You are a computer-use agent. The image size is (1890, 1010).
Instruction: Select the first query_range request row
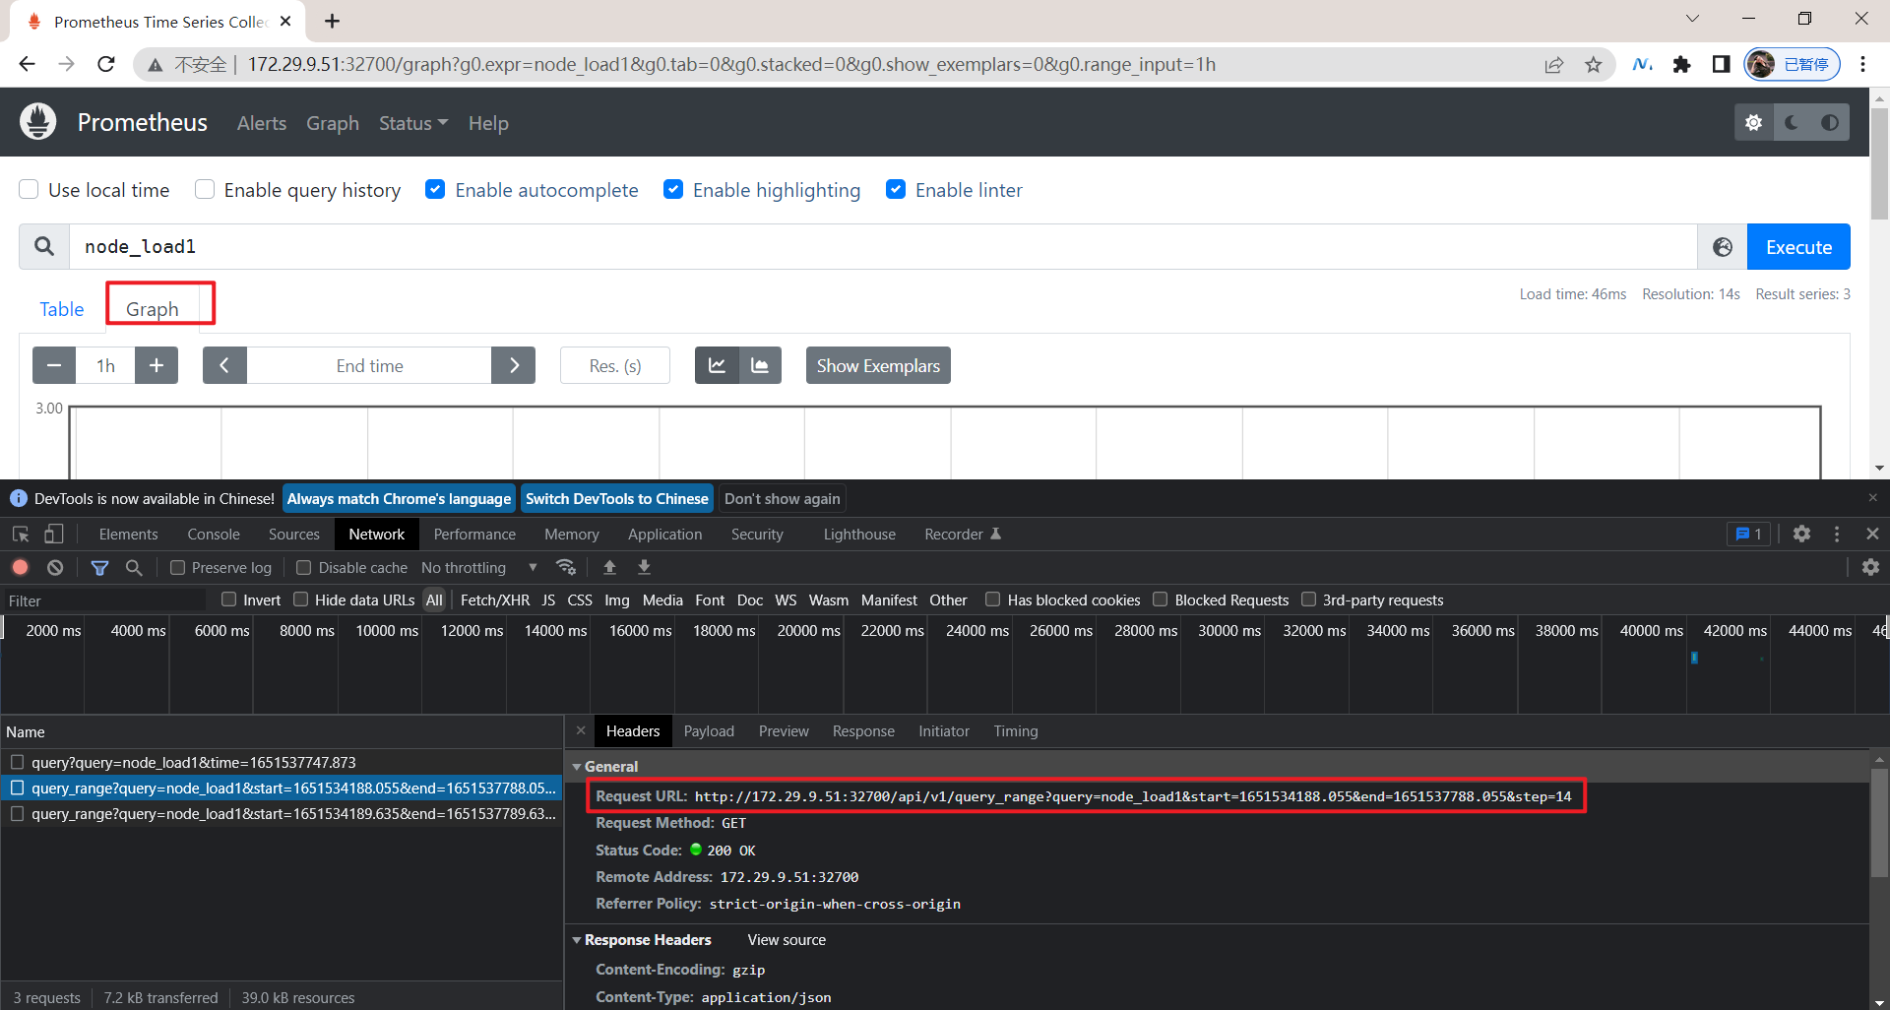(282, 788)
